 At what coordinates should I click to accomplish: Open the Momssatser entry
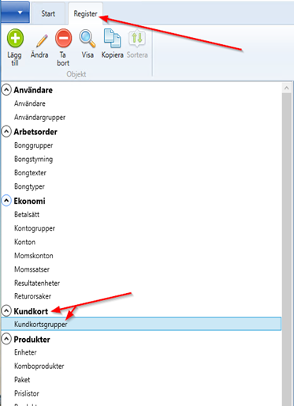32,269
